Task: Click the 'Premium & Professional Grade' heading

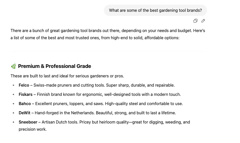Action: pyautogui.click(x=54, y=66)
